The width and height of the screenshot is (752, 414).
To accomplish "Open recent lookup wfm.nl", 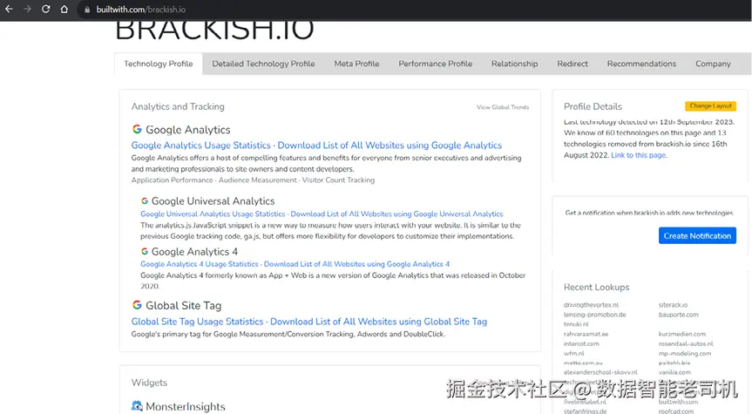I will tap(573, 353).
